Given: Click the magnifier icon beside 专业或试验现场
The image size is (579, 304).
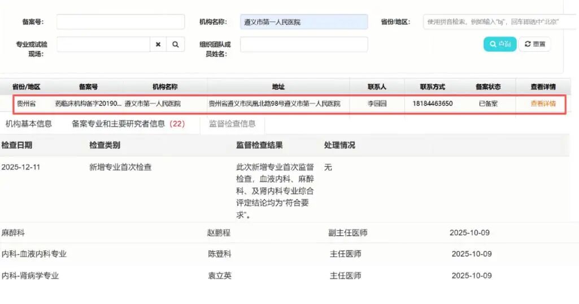Looking at the screenshot, I should point(176,45).
